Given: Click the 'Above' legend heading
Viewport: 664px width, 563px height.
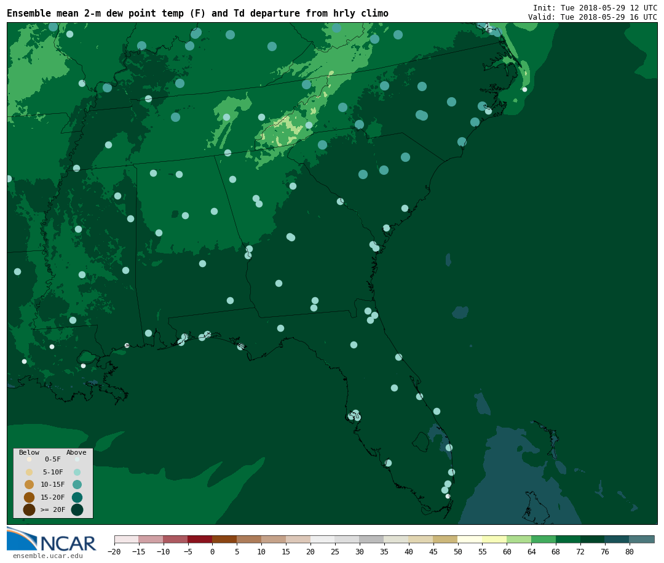Looking at the screenshot, I should click(x=76, y=452).
